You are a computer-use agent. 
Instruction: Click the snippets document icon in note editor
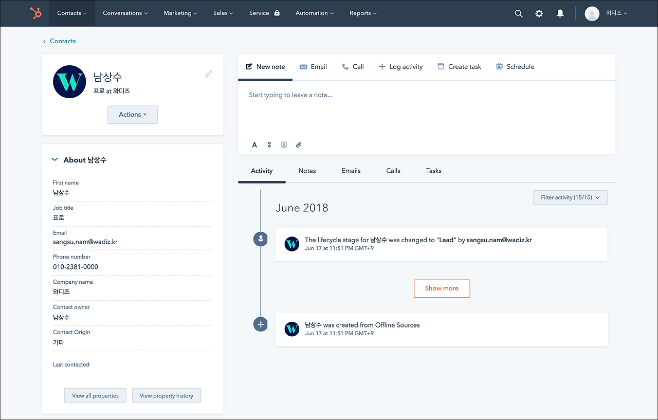coord(284,145)
